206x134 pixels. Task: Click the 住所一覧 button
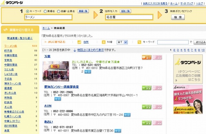[x=125, y=11]
